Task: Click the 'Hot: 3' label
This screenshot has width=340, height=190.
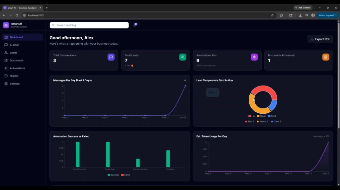Action: click(250, 122)
